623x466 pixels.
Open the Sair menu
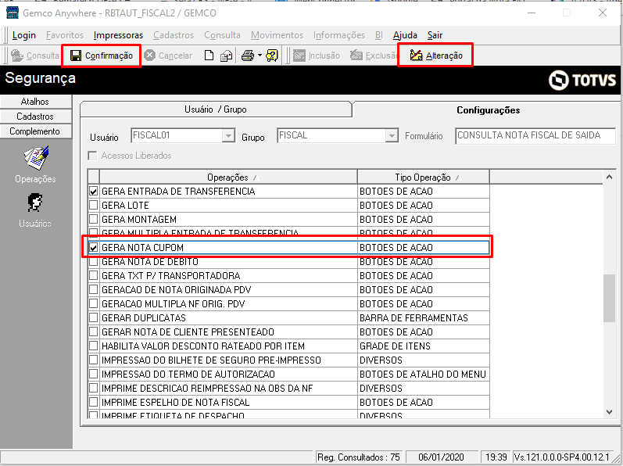tap(435, 35)
